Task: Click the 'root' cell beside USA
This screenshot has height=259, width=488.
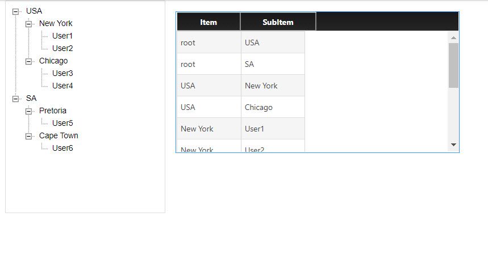Action: [x=209, y=43]
